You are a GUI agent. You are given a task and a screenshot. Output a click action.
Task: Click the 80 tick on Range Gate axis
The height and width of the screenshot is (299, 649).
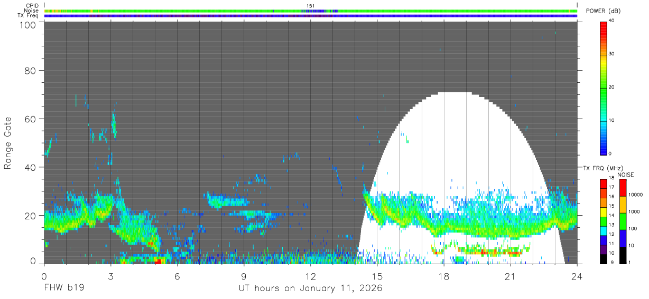31,71
